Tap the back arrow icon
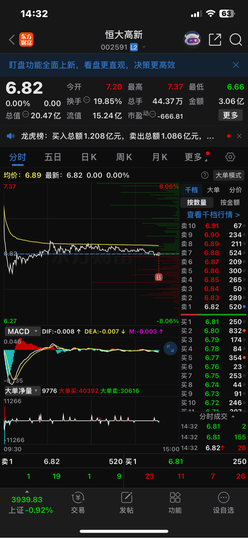The height and width of the screenshot is (538, 248). pos(12,40)
